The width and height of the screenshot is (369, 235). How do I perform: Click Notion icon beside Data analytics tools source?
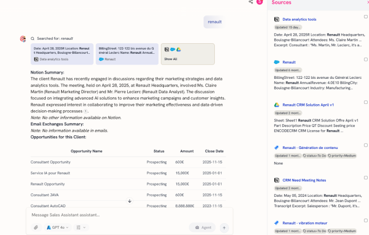[277, 19]
